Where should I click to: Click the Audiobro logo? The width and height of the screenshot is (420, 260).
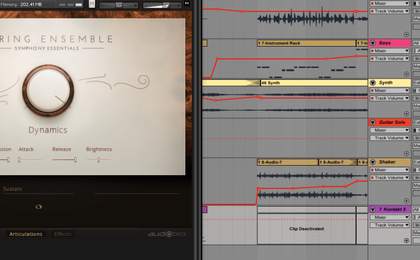point(166,234)
